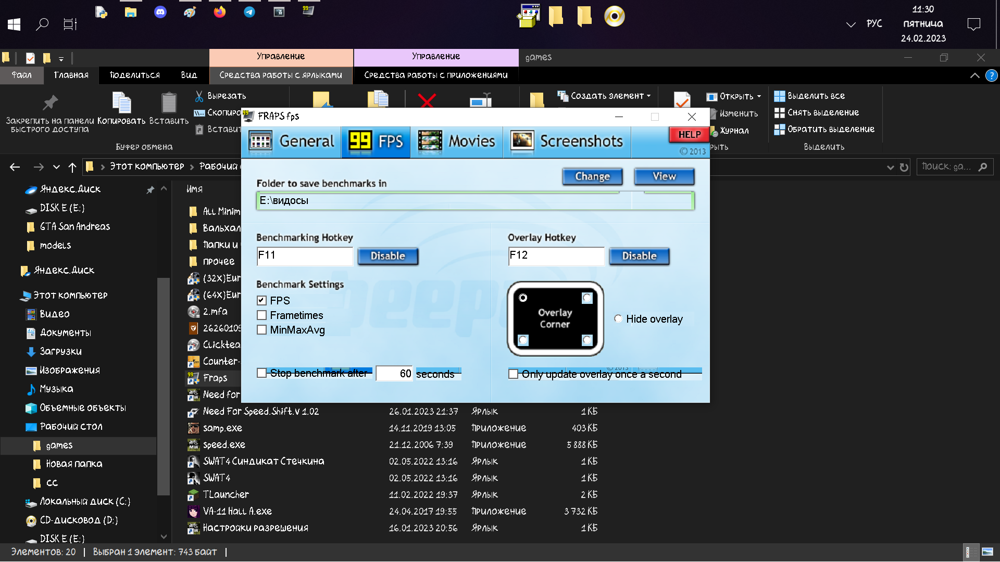This screenshot has height=562, width=1000.
Task: Toggle the MinMaxAvg checkbox
Action: tap(262, 330)
